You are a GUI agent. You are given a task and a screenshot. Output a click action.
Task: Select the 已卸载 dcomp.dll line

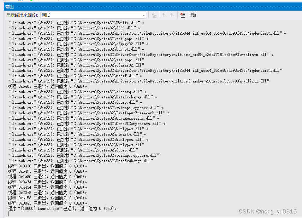73,150
